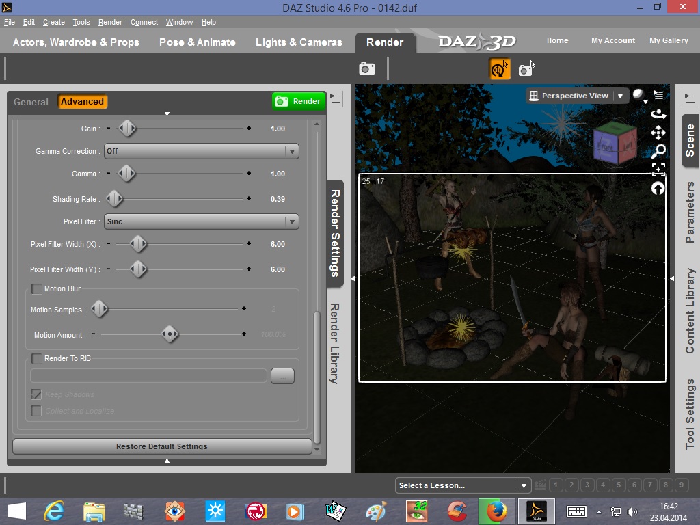This screenshot has width=700, height=525.
Task: Open the Create menu
Action: pos(54,22)
